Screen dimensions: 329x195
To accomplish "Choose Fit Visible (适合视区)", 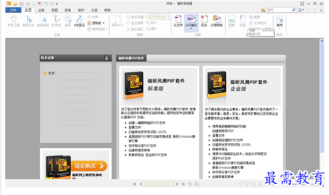I will (x=135, y=29).
